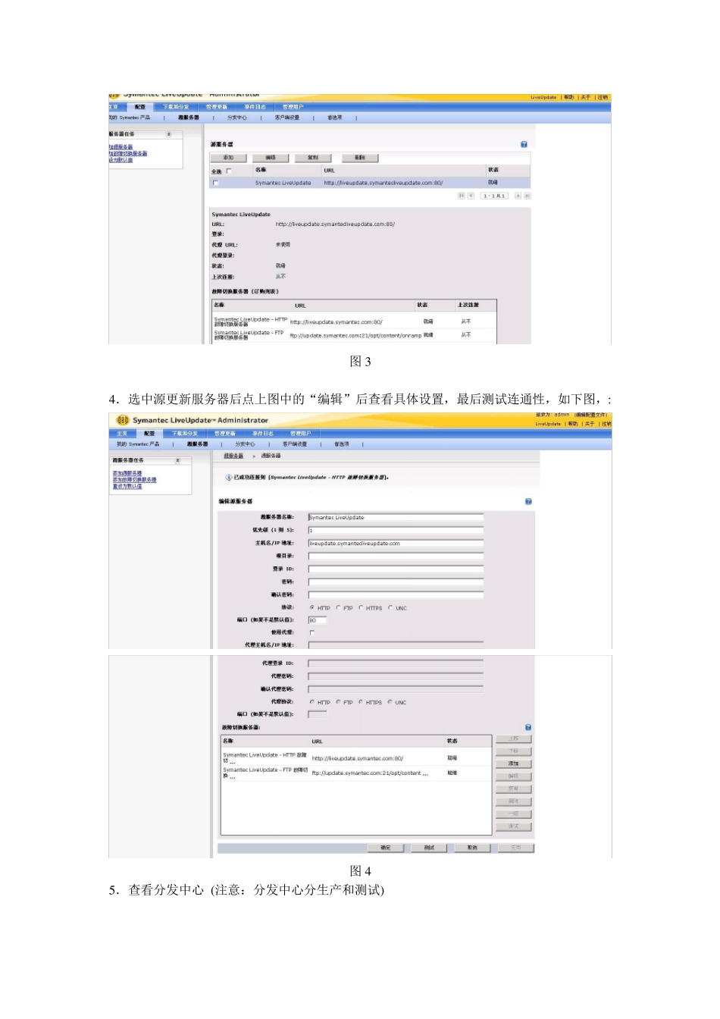Click the help icon above the failover server table
720x1019 pixels.
click(x=528, y=727)
